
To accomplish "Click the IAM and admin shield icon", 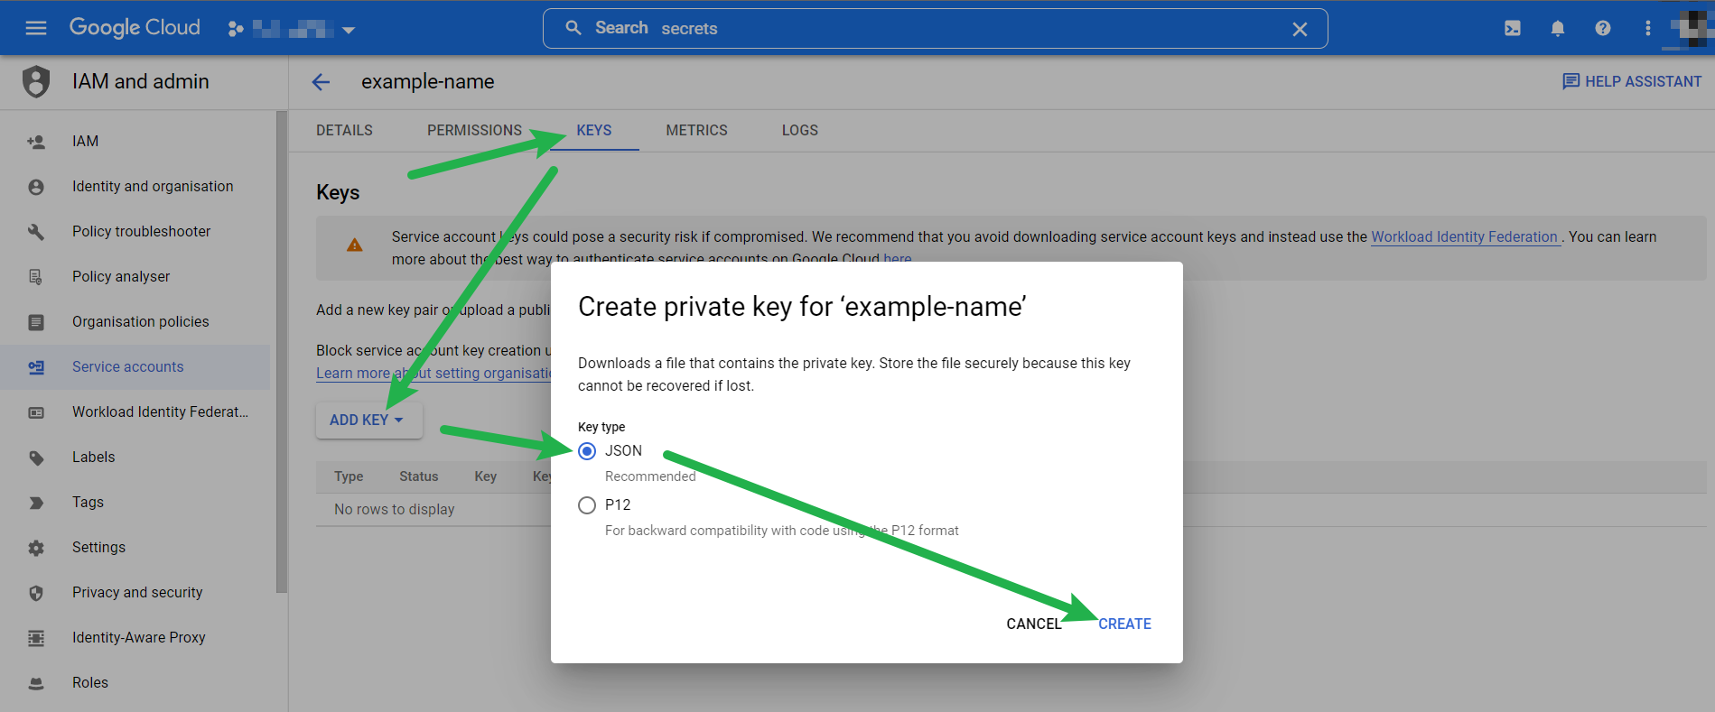I will click(36, 81).
